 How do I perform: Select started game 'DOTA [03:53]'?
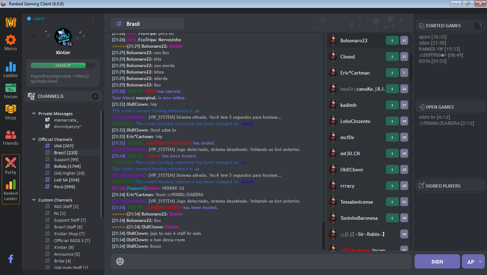pyautogui.click(x=433, y=61)
